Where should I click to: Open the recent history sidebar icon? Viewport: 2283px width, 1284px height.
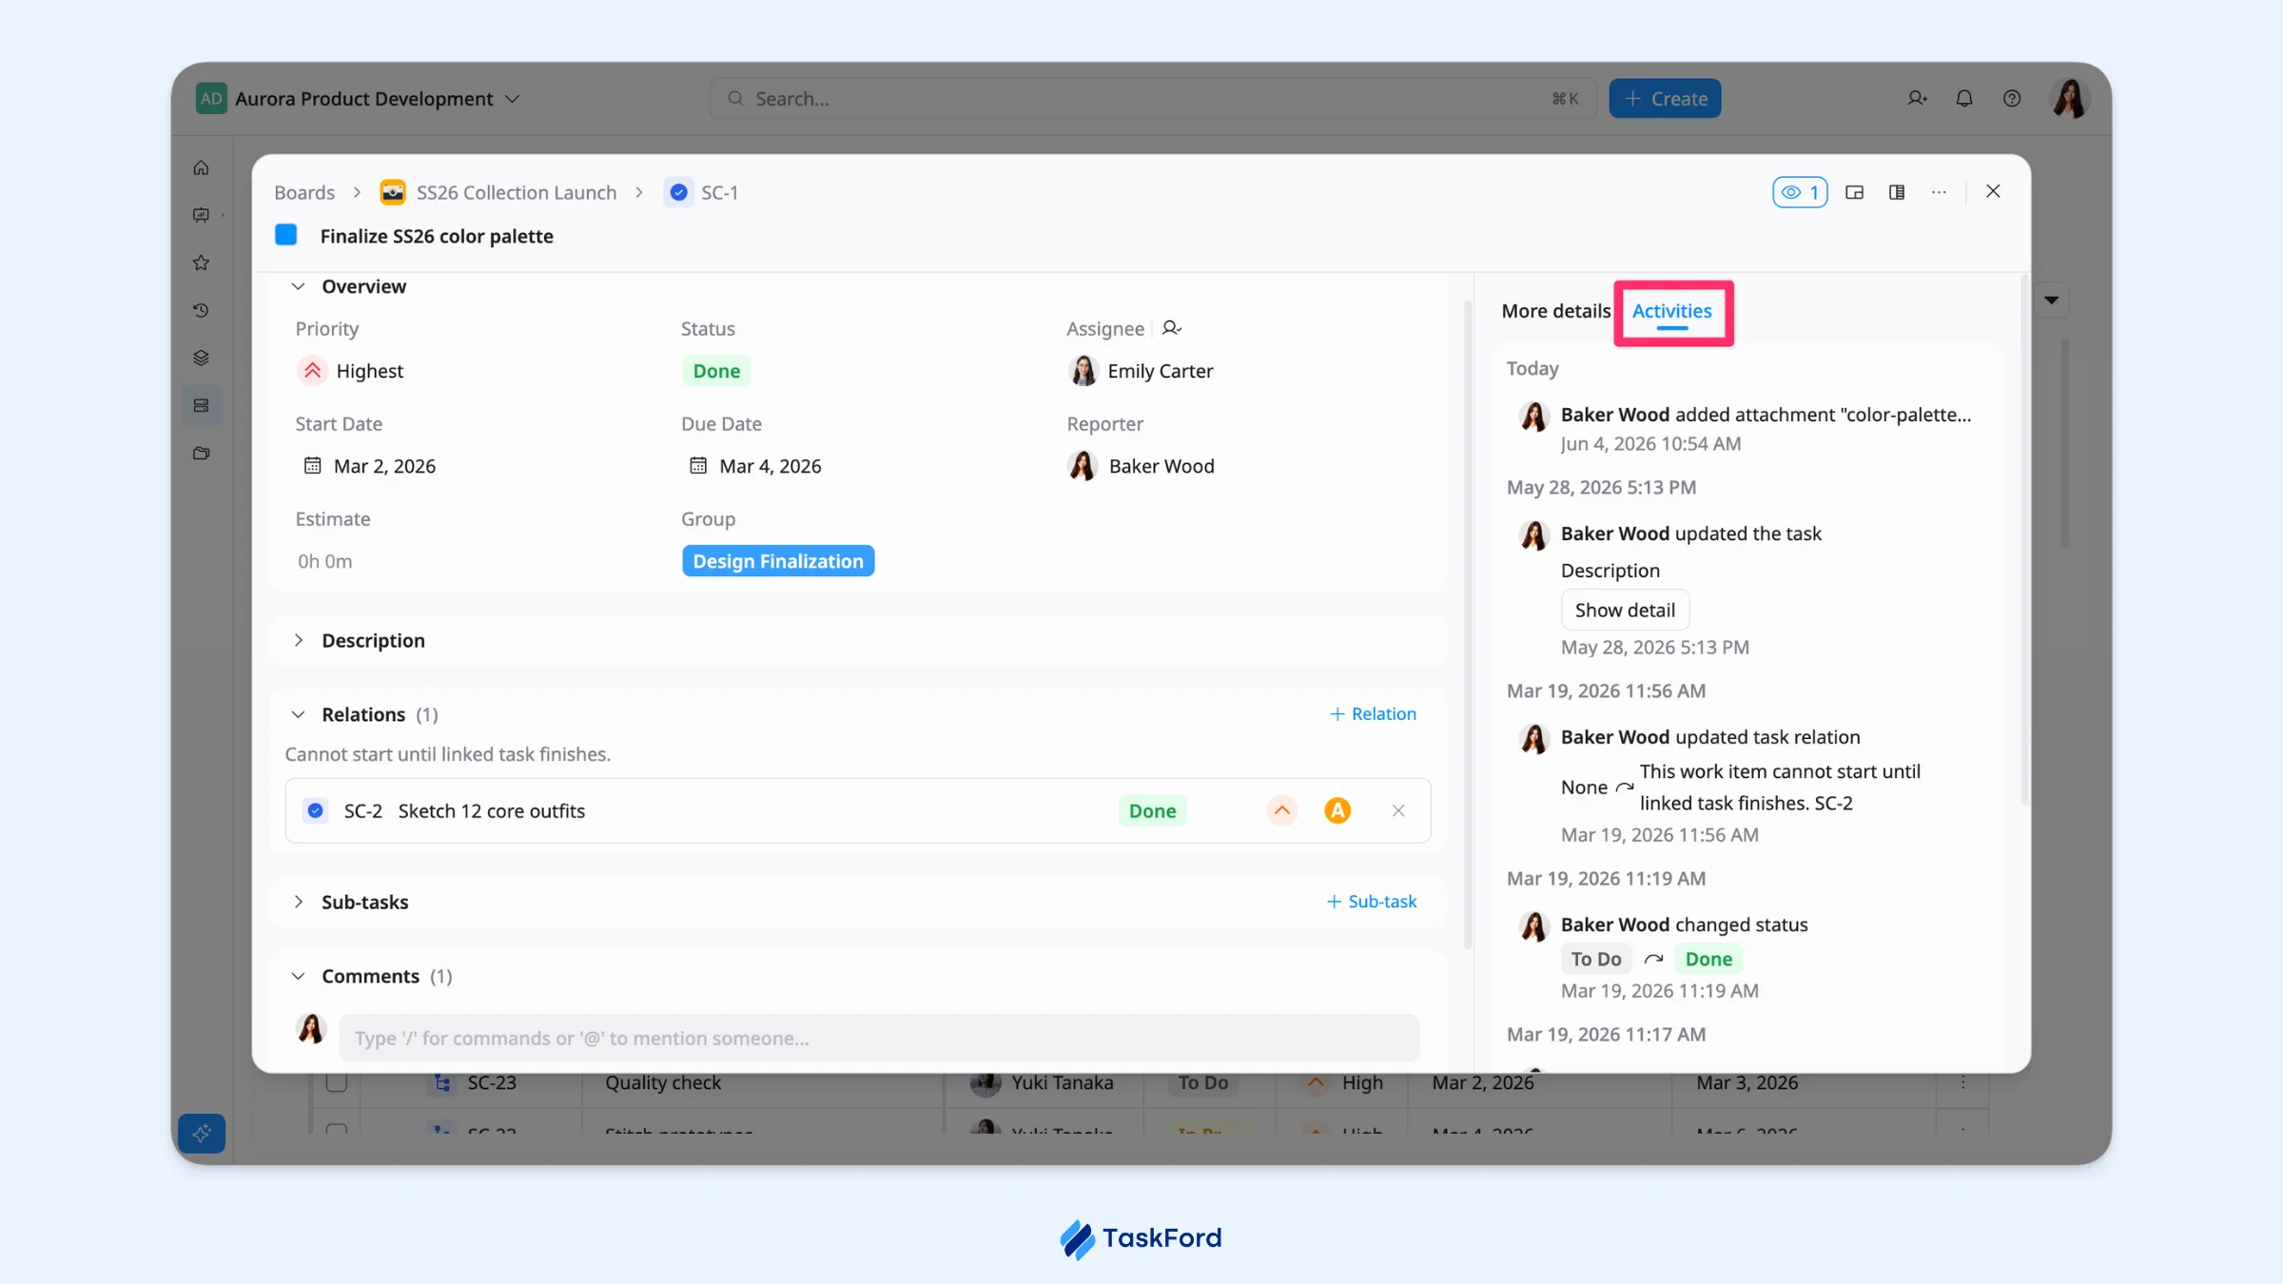[x=201, y=310]
